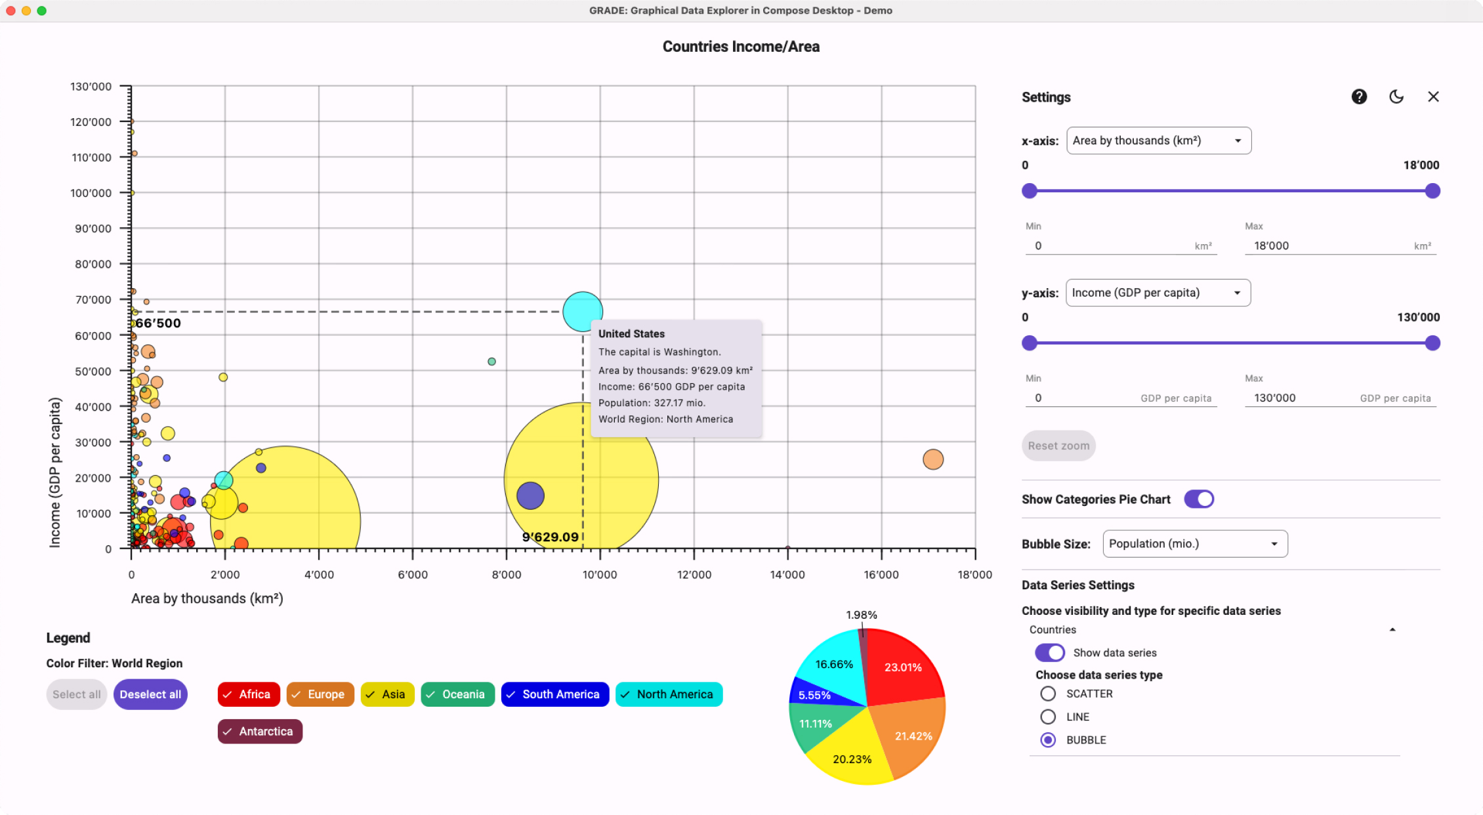Click the 23.01% red pie slice
The image size is (1483, 815).
click(x=902, y=666)
